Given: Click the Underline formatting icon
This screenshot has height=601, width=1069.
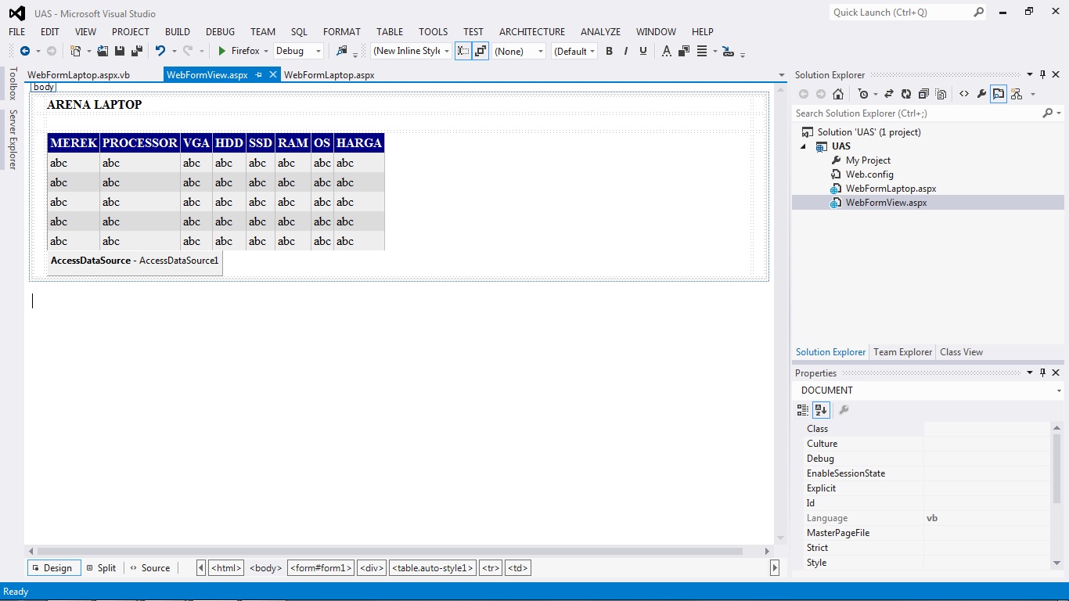Looking at the screenshot, I should point(642,51).
